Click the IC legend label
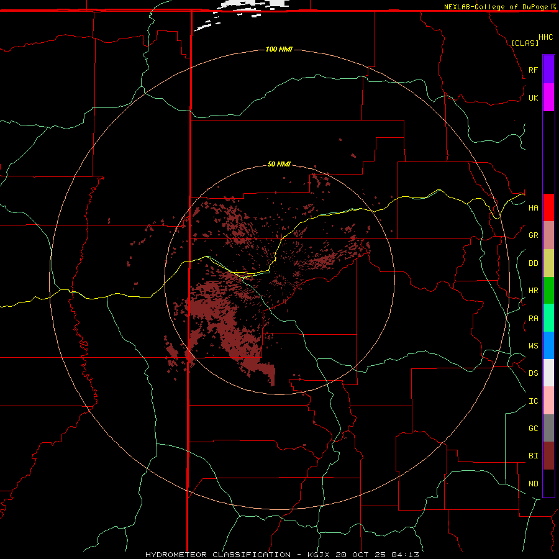Image resolution: width=559 pixels, height=559 pixels. pos(533,401)
